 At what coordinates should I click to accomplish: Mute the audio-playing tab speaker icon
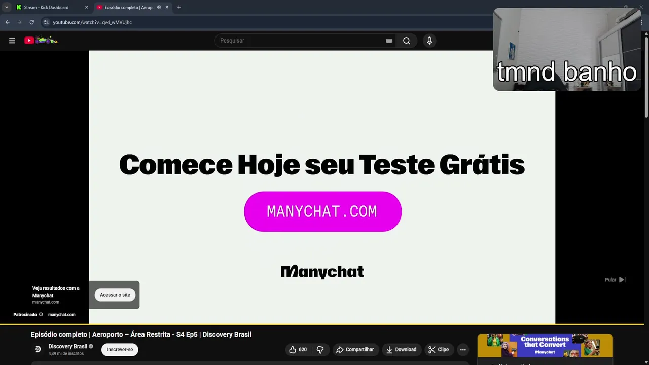[x=159, y=7]
